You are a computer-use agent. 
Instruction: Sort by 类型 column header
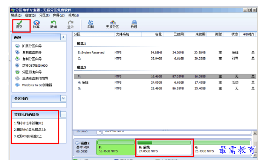[x=215, y=34]
